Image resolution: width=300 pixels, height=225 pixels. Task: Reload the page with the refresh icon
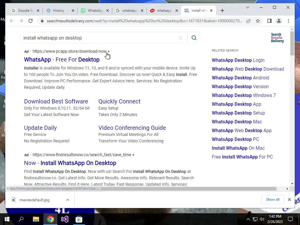point(30,21)
